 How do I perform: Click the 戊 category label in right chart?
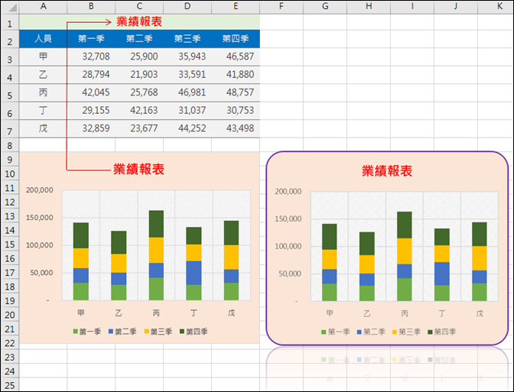click(480, 313)
